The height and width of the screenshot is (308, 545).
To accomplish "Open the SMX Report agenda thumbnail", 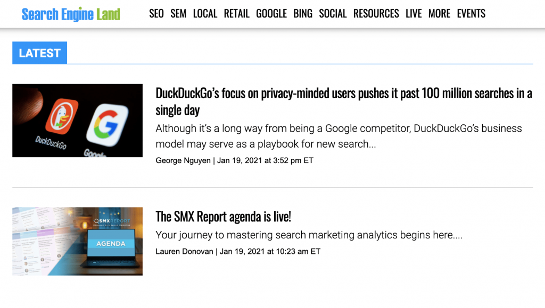I will coord(77,241).
